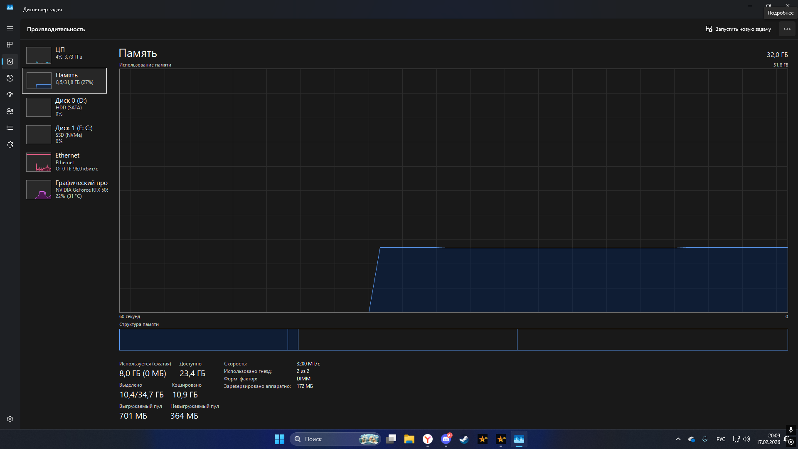Expand the system tray hidden icons chevron
This screenshot has width=798, height=449.
(678, 439)
